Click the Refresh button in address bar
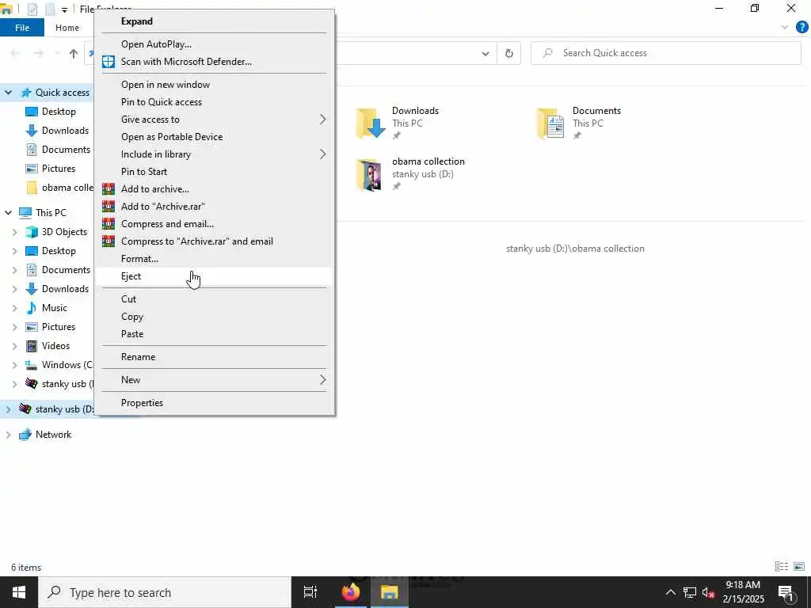Viewport: 811px width, 608px height. point(509,53)
